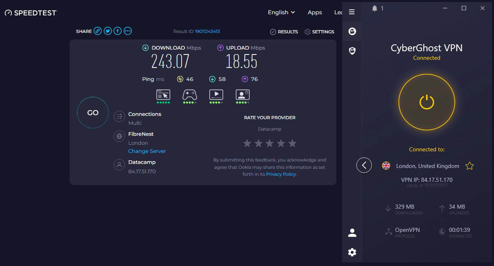Open the Apps menu on Speedtest

pos(314,12)
